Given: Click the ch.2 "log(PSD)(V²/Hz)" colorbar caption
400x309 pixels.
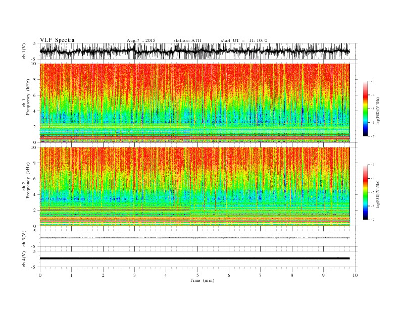Looking at the screenshot, I should click(378, 194).
